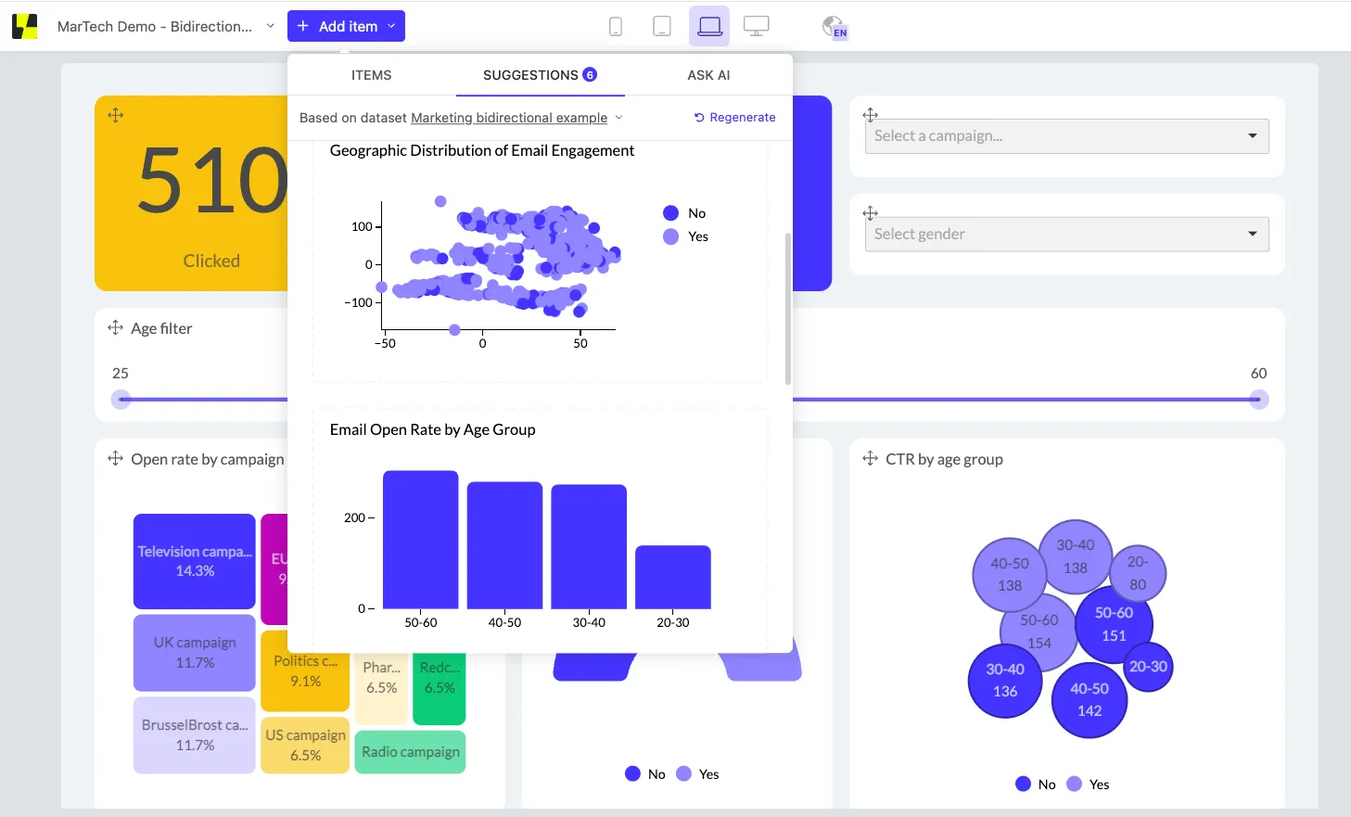Click the SUGGESTIONS count badge 6

590,75
